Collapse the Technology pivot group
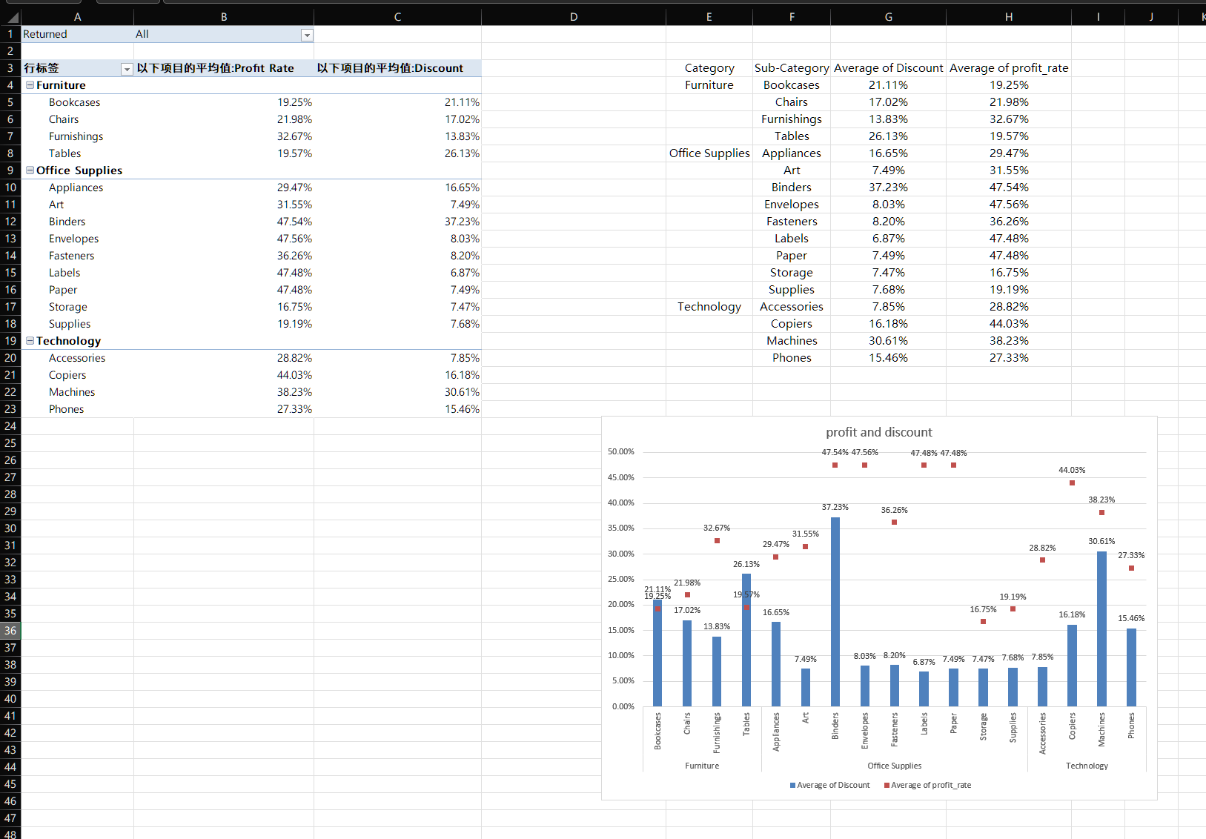This screenshot has height=839, width=1206. 30,341
